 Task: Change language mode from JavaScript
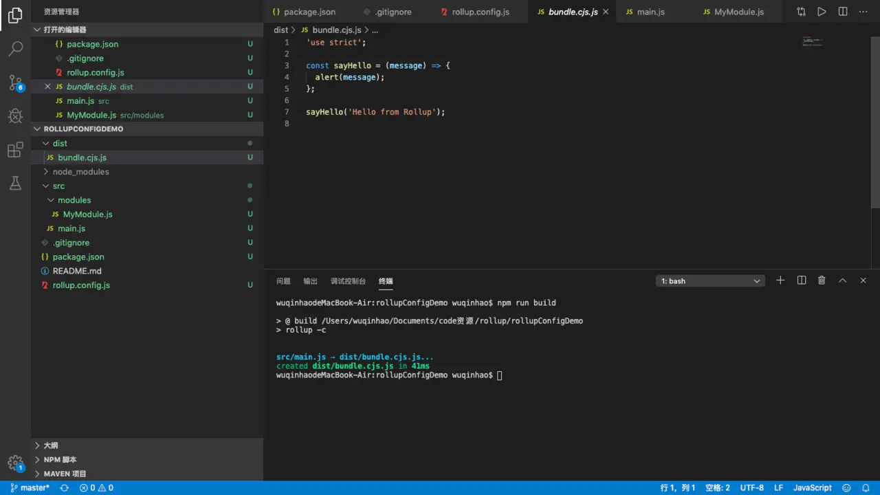812,487
